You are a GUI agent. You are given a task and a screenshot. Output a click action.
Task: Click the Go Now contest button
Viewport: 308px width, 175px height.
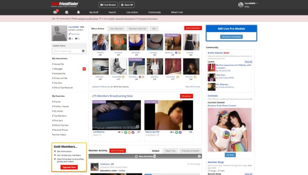pyautogui.click(x=230, y=155)
